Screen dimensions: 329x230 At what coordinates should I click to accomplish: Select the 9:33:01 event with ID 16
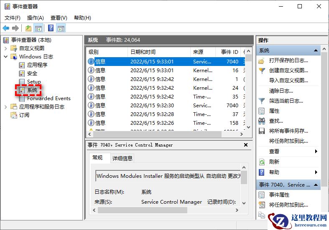coord(166,71)
